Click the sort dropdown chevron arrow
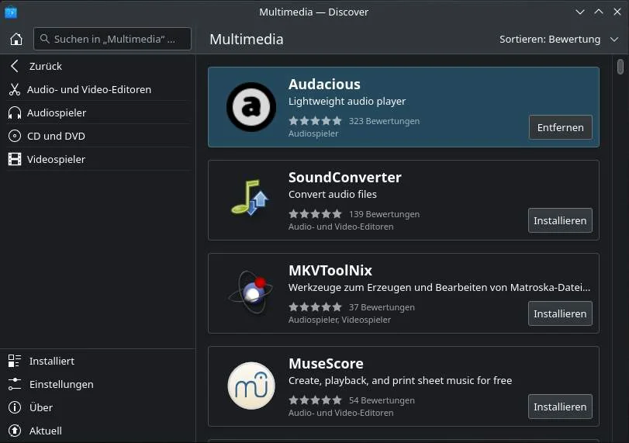629x443 pixels. click(x=614, y=40)
